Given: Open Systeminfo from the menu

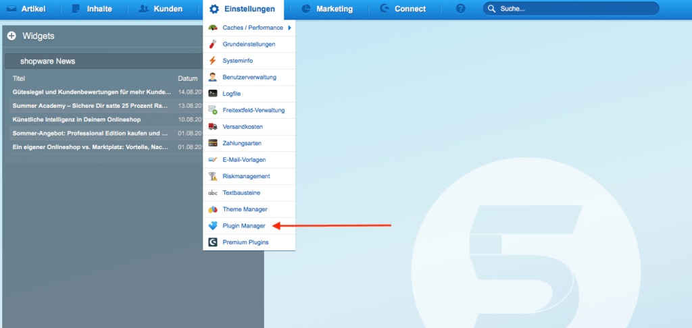Looking at the screenshot, I should point(249,61).
